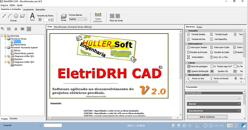Collapse the Interruptores group
This screenshot has height=130, width=248.
[x=187, y=44]
